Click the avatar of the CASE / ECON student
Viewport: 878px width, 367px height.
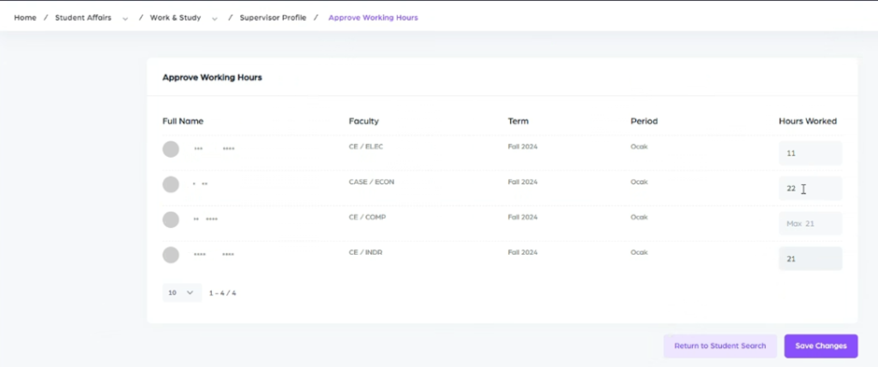tap(171, 185)
